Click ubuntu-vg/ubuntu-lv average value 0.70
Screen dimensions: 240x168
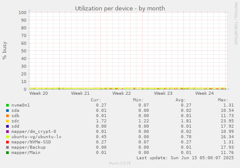186,137
